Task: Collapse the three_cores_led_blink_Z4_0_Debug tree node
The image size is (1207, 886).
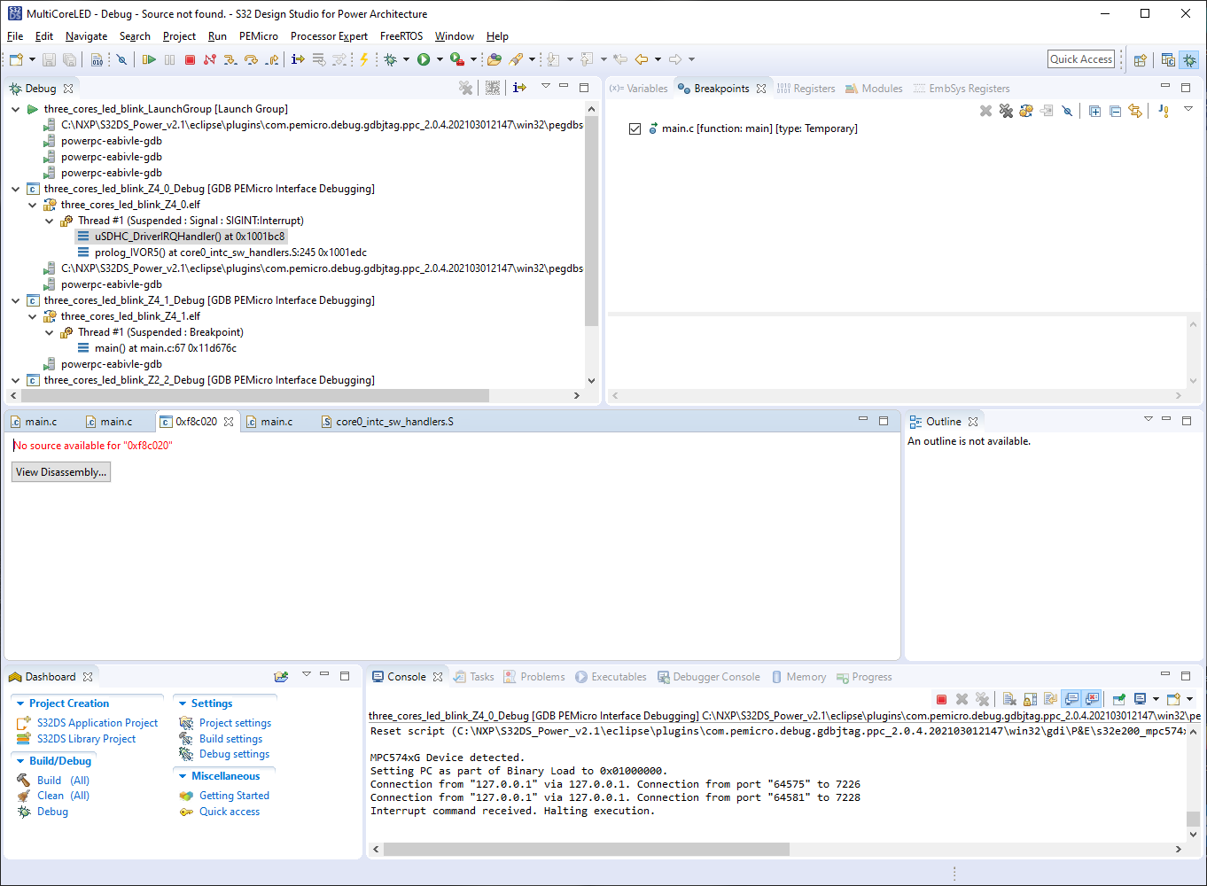Action: coord(15,188)
